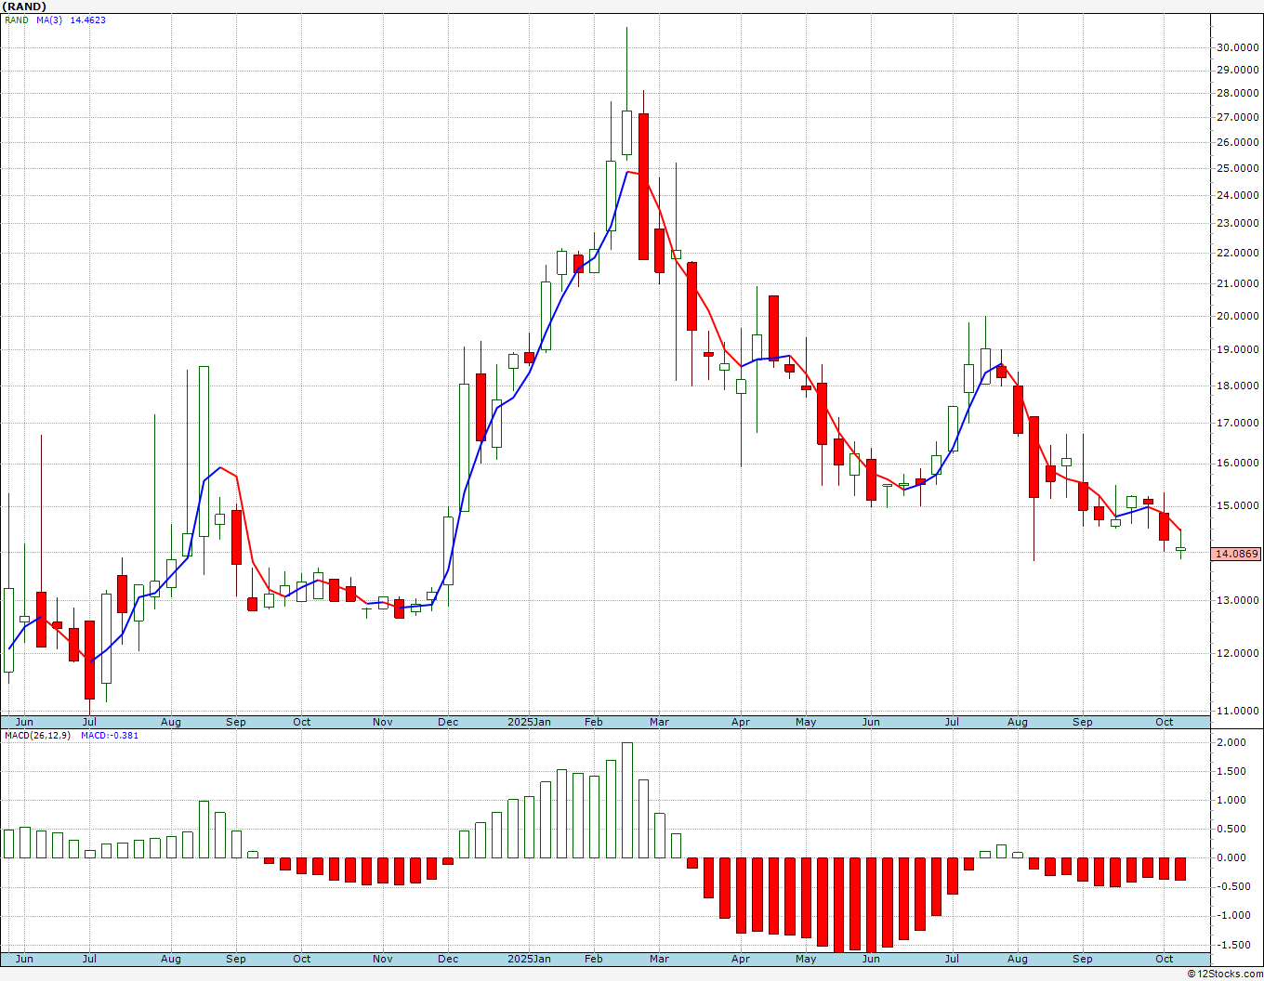Click Mar on the price chart date axis
Viewport: 1264px width, 981px height.
click(x=659, y=722)
